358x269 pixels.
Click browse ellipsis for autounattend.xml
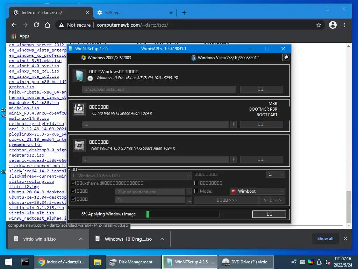click(x=189, y=192)
